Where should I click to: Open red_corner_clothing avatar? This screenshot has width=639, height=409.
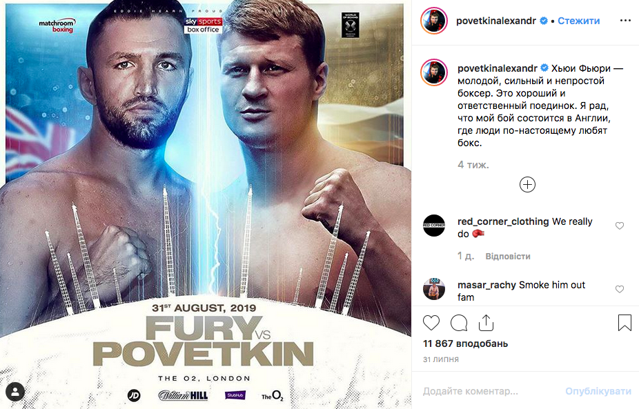point(434,226)
